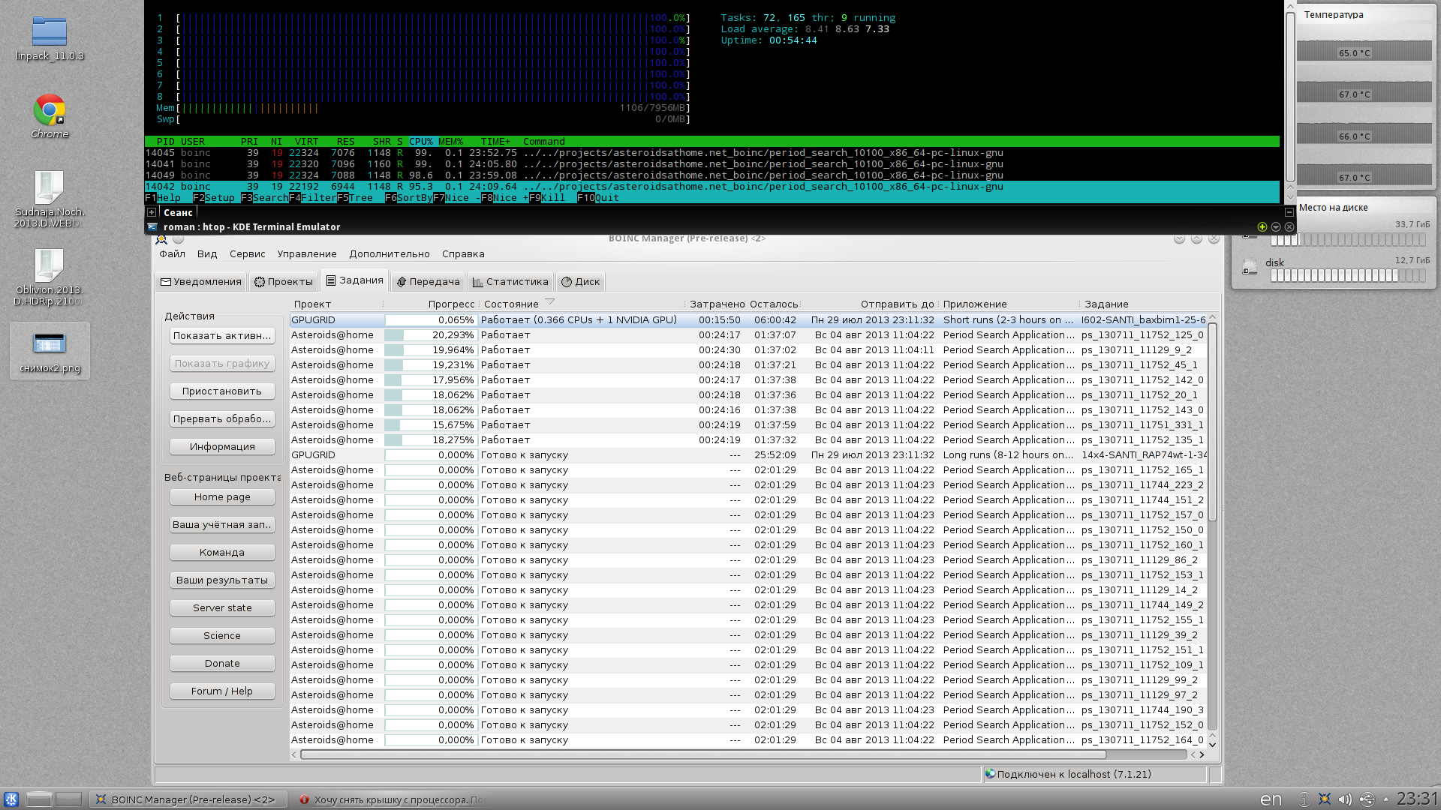Open the Проекты tab
The image size is (1441, 810).
point(283,282)
